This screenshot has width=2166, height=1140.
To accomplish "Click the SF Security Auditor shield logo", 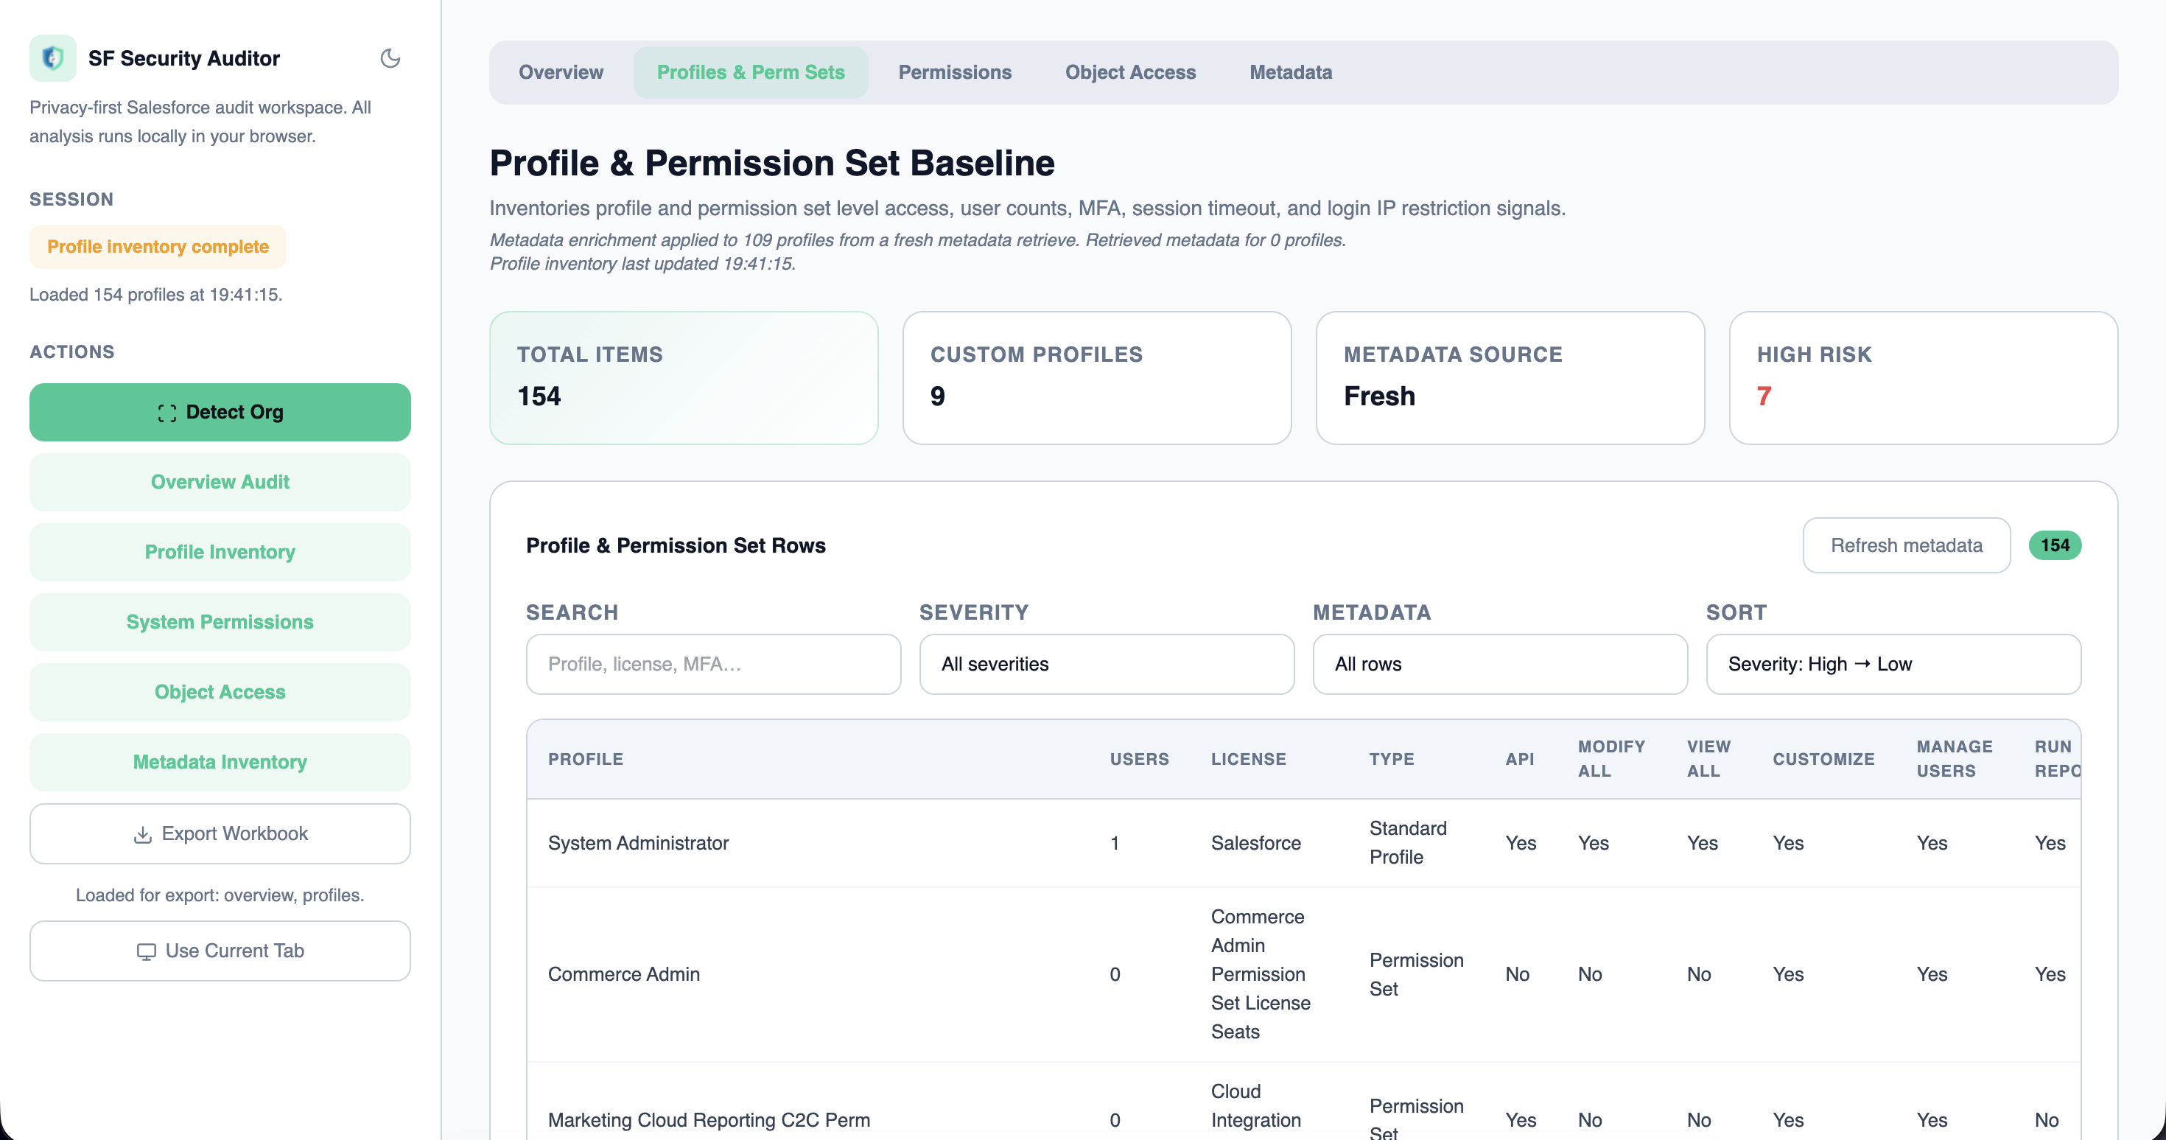I will tap(52, 58).
